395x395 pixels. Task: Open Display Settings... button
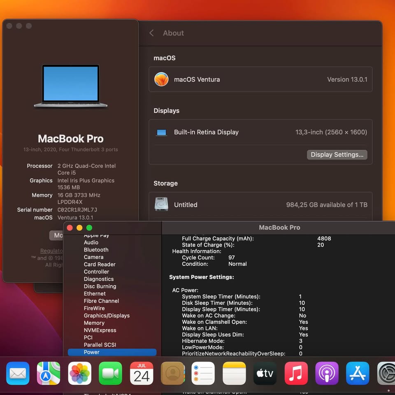337,154
